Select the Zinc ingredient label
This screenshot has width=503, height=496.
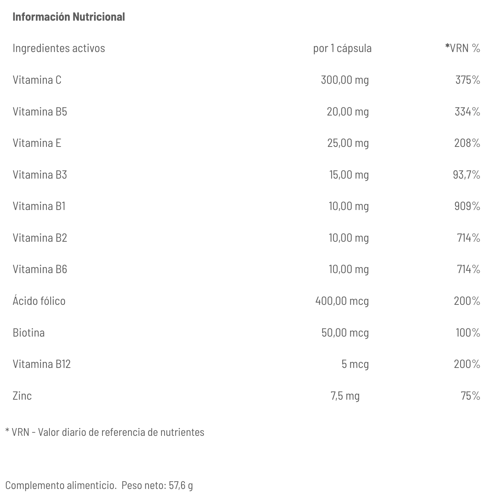22,396
